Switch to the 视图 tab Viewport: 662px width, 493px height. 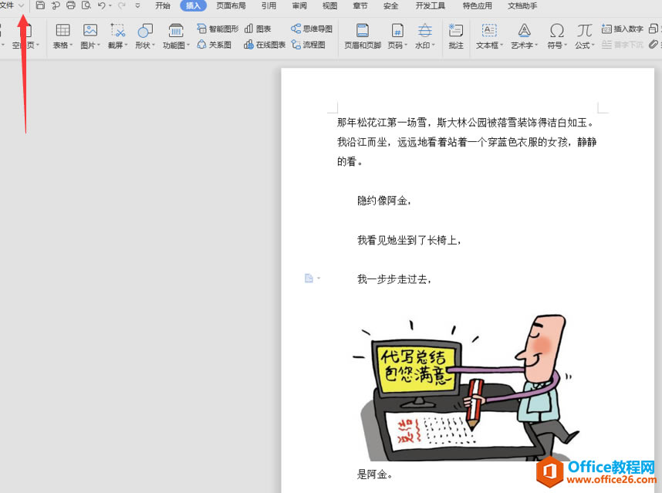[329, 5]
